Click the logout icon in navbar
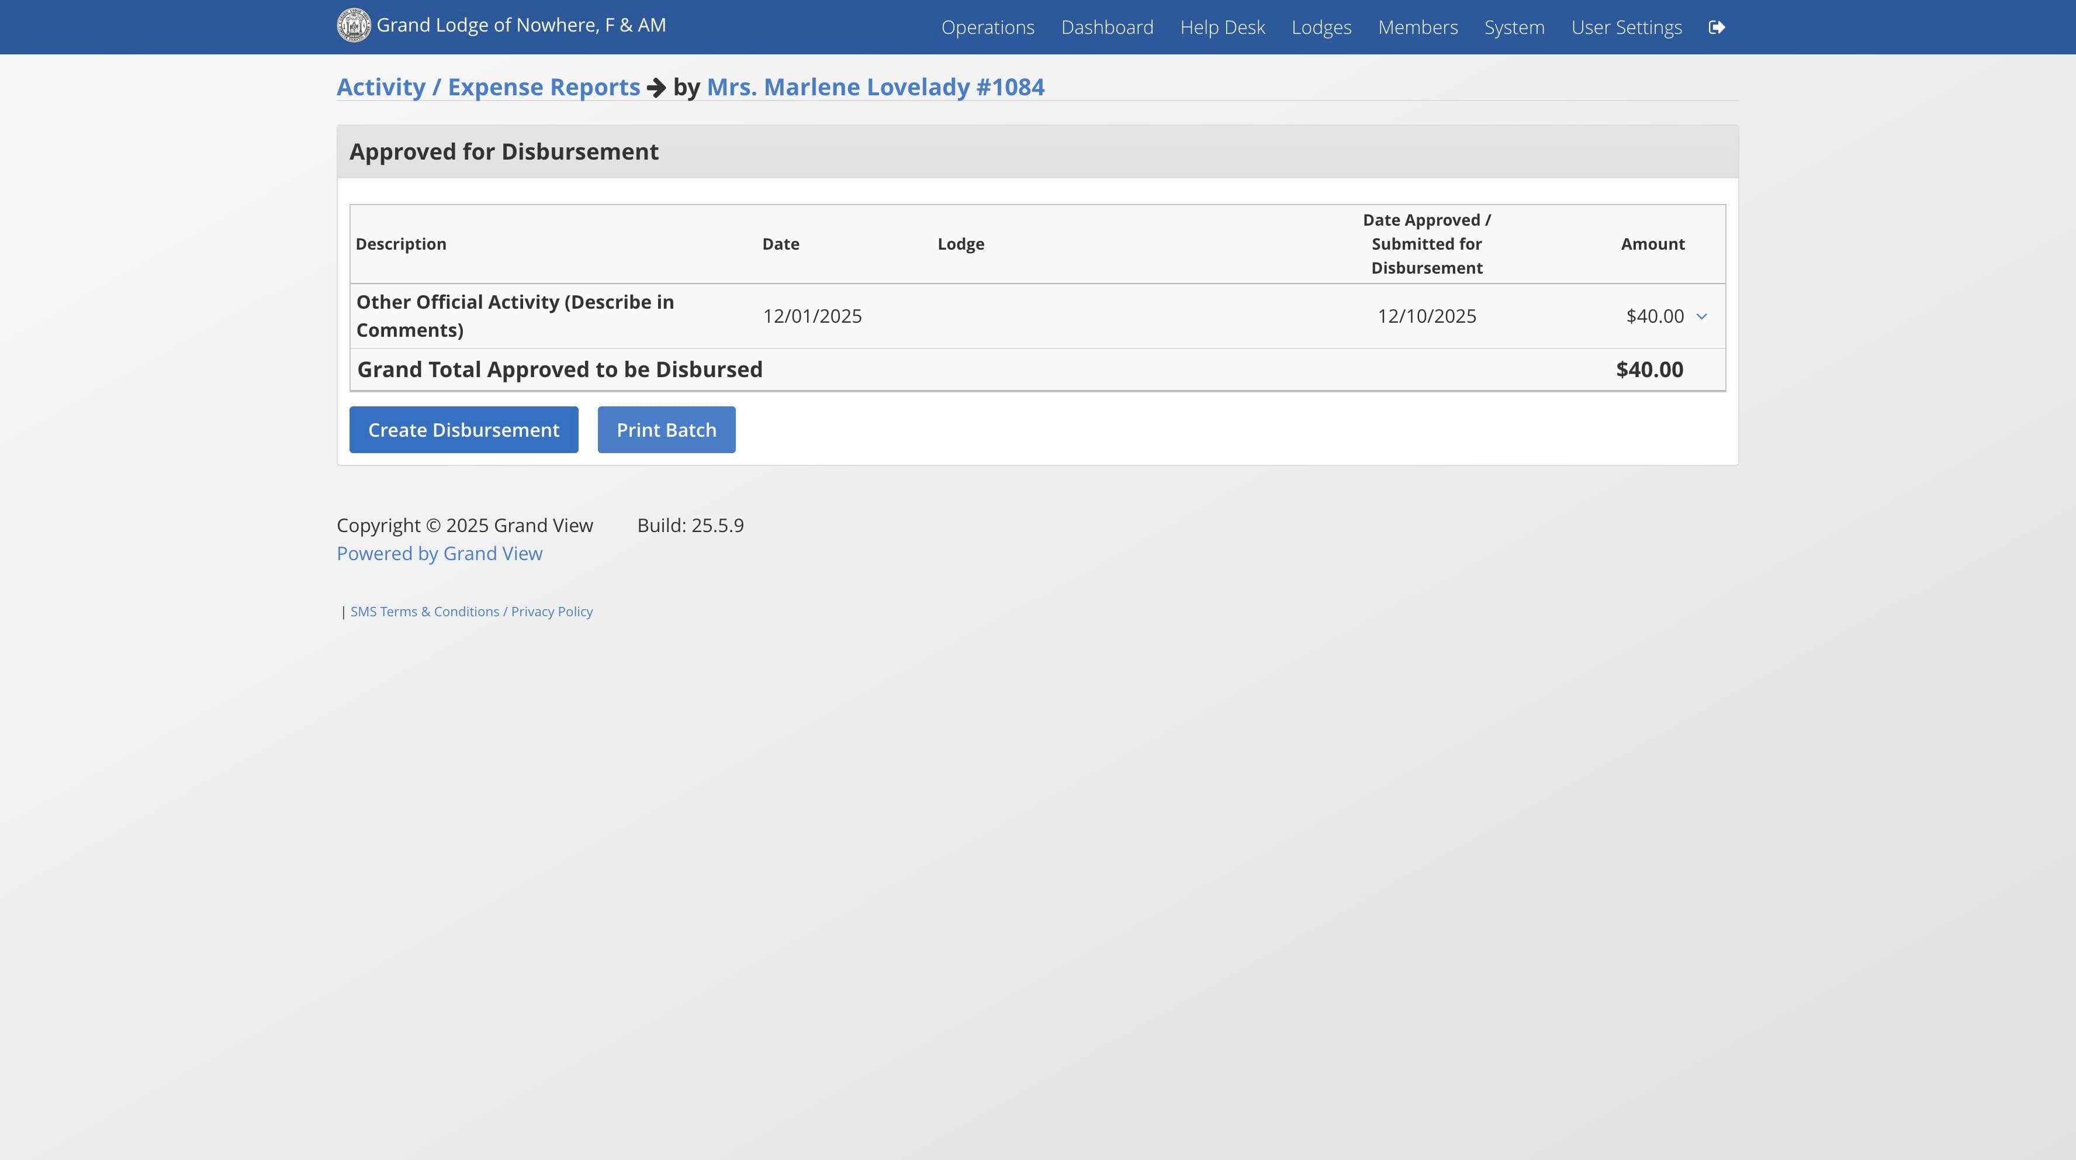 click(x=1717, y=27)
